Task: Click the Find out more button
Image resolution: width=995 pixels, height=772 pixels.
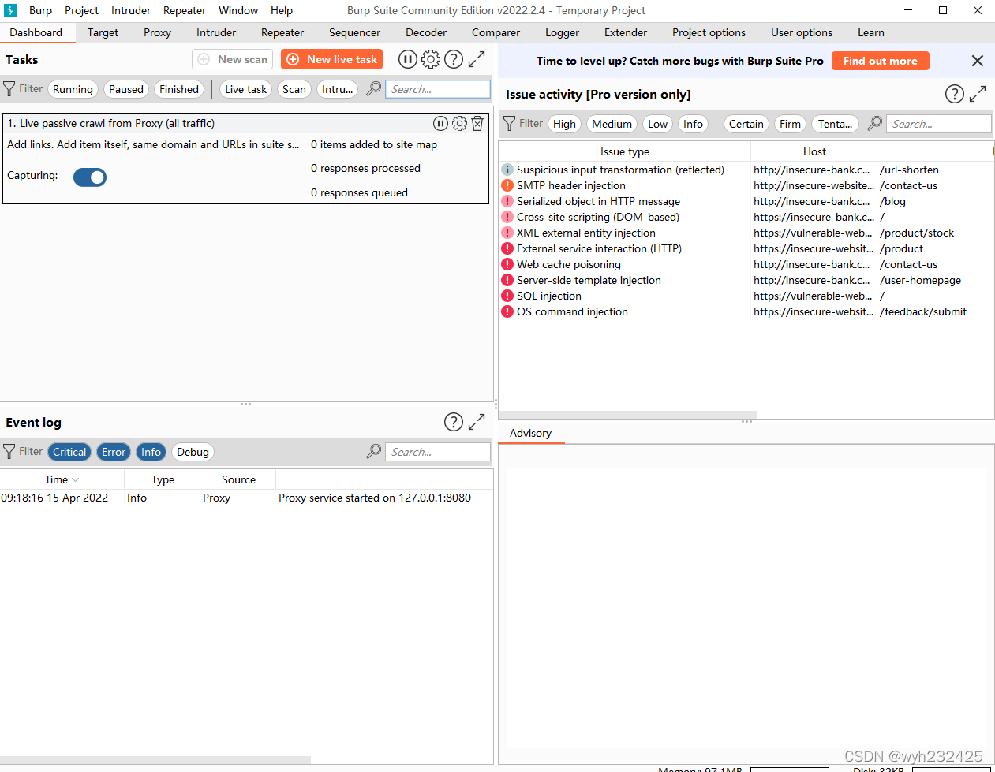Action: (881, 61)
